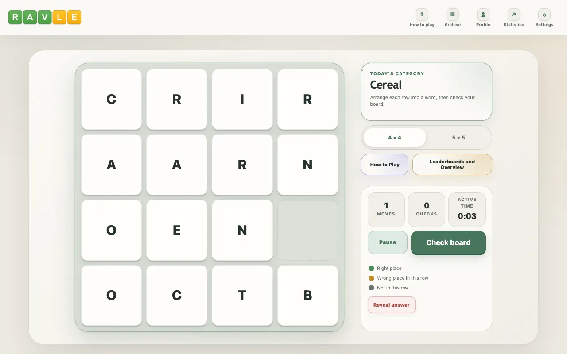The height and width of the screenshot is (354, 567).
Task: Switch to the 5 × 5 board size
Action: tap(458, 138)
